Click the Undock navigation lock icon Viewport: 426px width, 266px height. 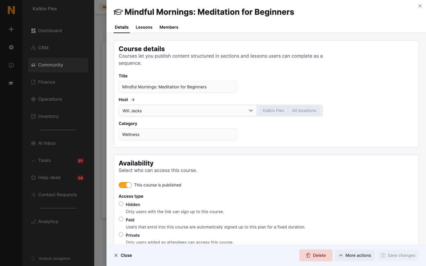click(x=33, y=259)
